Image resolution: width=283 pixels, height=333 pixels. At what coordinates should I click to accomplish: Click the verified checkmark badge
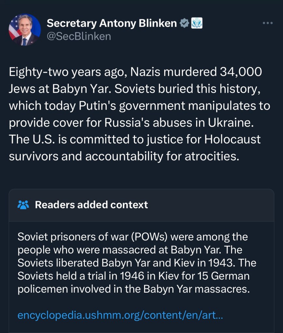click(x=184, y=23)
